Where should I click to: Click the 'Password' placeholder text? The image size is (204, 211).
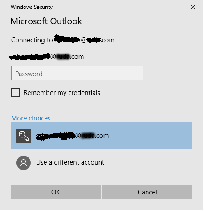(x=29, y=74)
